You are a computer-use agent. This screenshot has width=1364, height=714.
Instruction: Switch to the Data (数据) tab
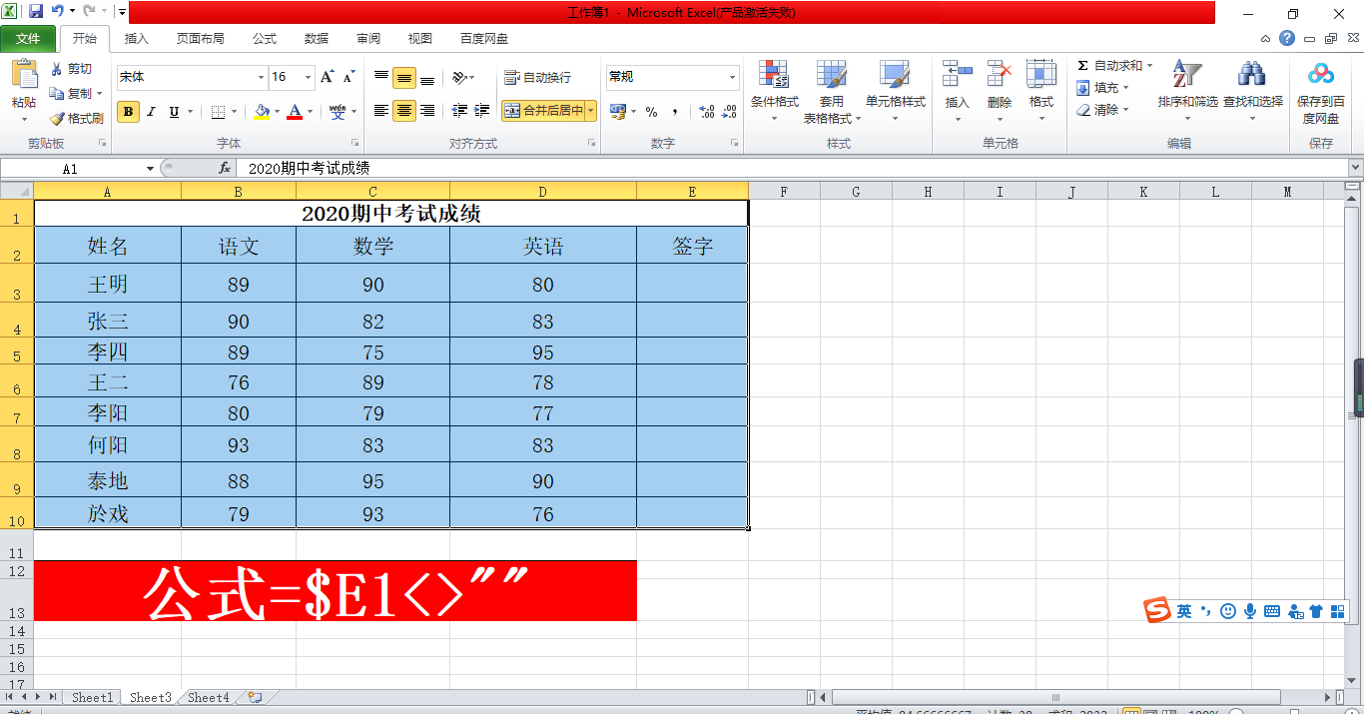317,39
